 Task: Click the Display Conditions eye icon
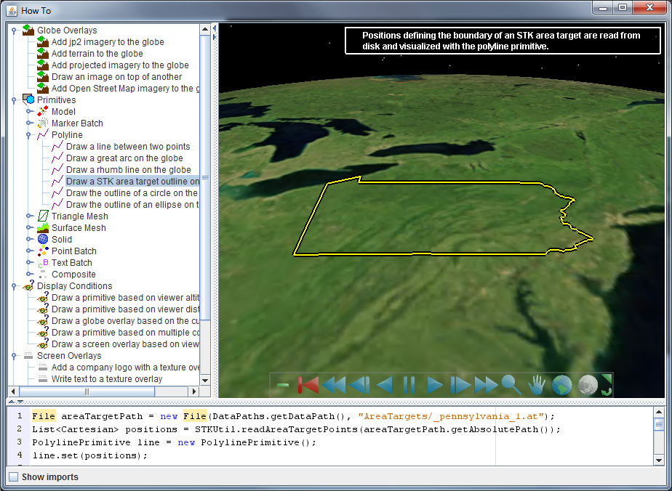click(x=28, y=285)
